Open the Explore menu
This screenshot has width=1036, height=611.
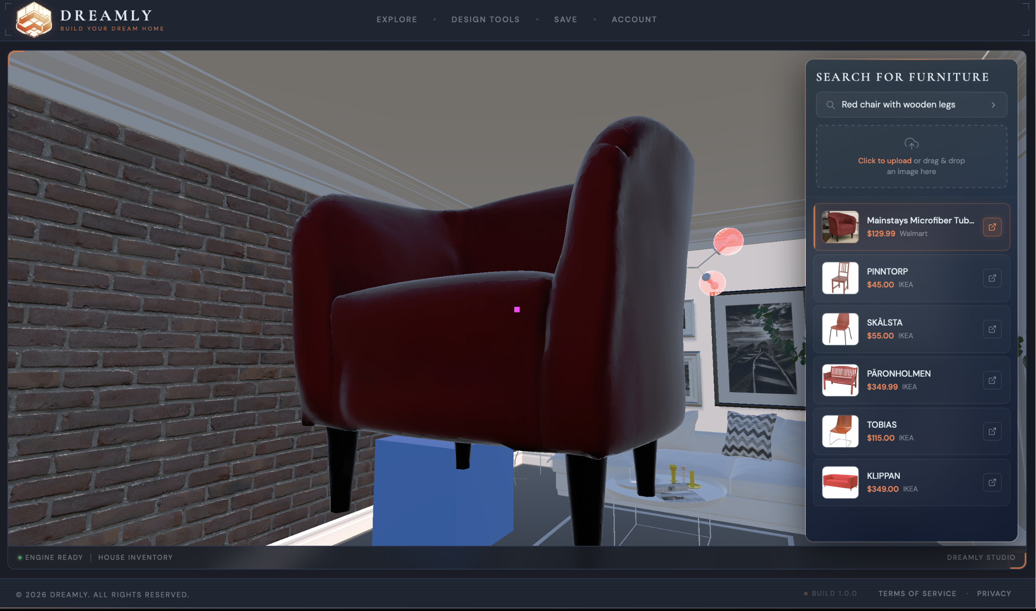397,20
